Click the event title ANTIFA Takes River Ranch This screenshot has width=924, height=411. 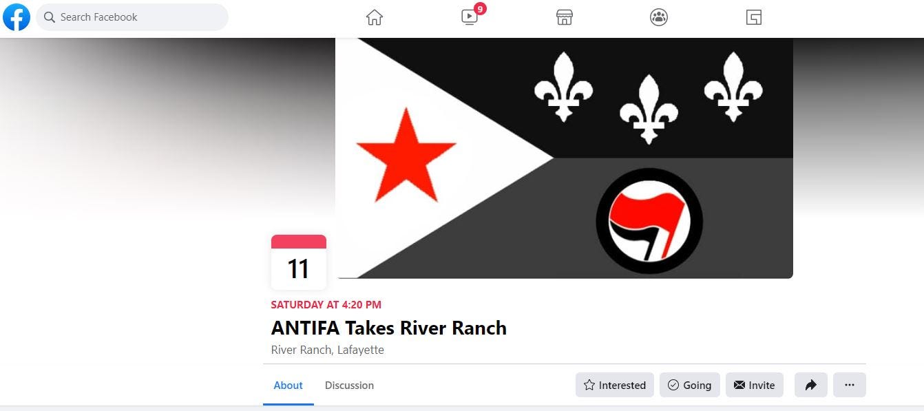389,328
